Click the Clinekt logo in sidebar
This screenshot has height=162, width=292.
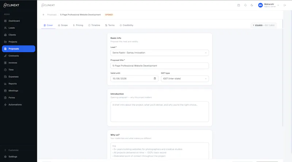pyautogui.click(x=11, y=5)
